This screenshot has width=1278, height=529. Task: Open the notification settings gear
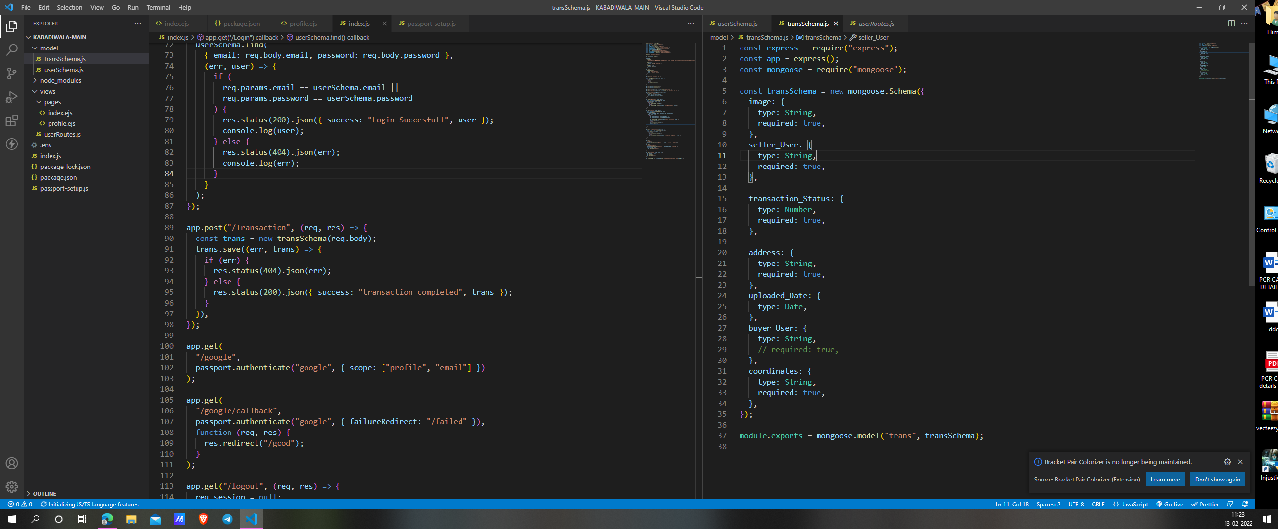tap(1227, 461)
